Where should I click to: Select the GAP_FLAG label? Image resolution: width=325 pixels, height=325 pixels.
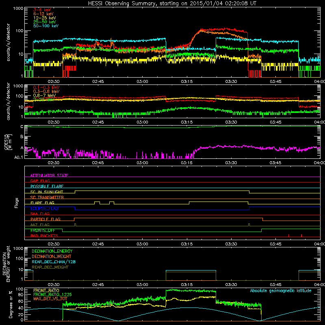pos(40,181)
